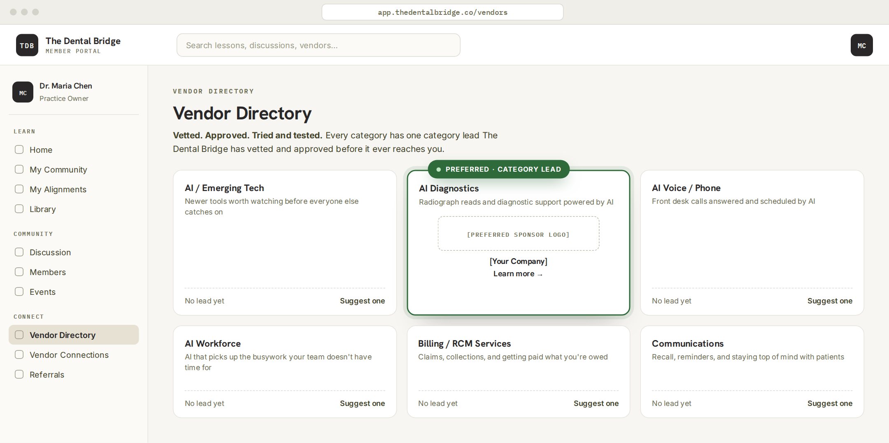Screen dimensions: 889x443
Task: Click the icon beside Home
Action: (x=19, y=149)
